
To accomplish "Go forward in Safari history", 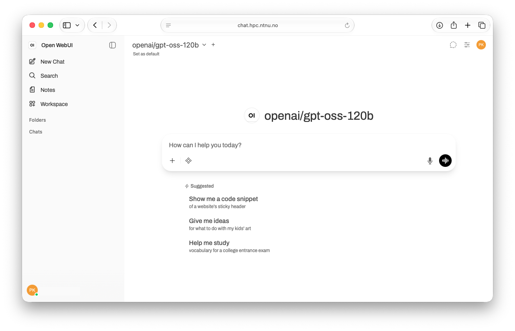I will pos(109,25).
